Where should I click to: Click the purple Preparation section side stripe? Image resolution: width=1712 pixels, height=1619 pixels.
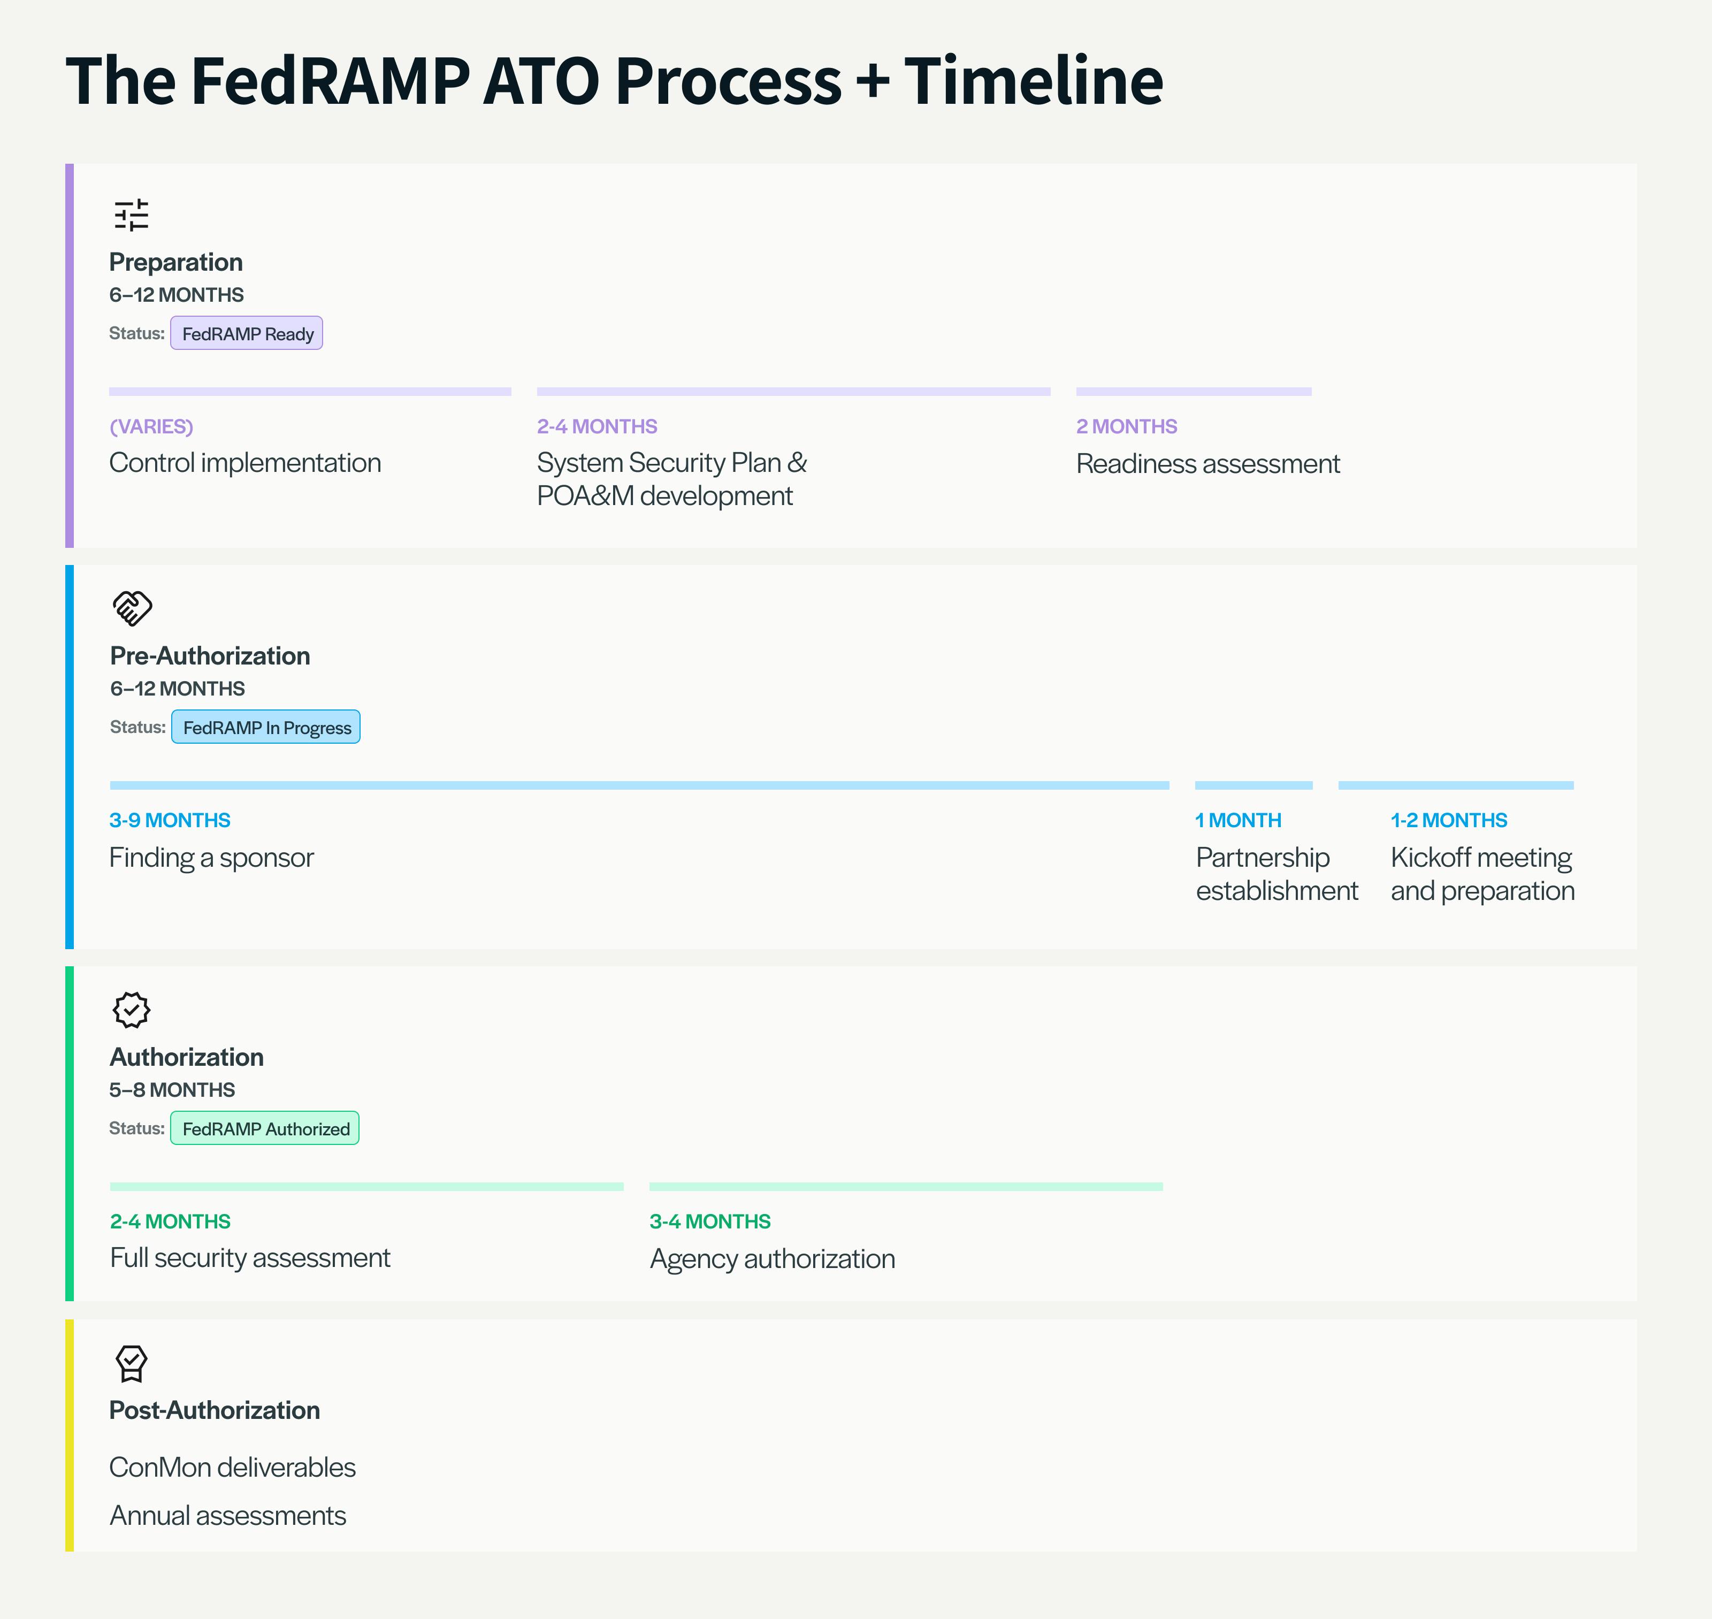pyautogui.click(x=70, y=356)
